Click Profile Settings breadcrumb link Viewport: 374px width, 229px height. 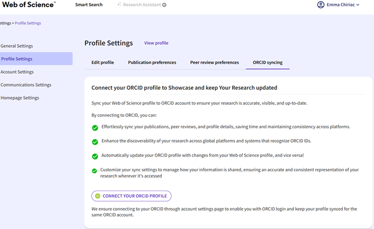coord(28,23)
